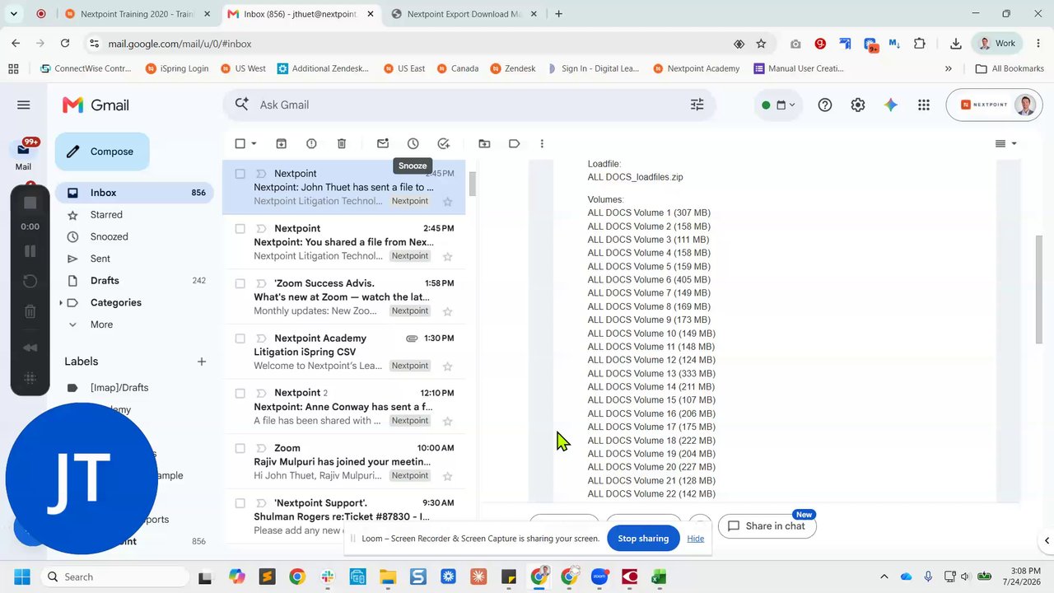Open the Gemini sparkle icon

coord(891,105)
